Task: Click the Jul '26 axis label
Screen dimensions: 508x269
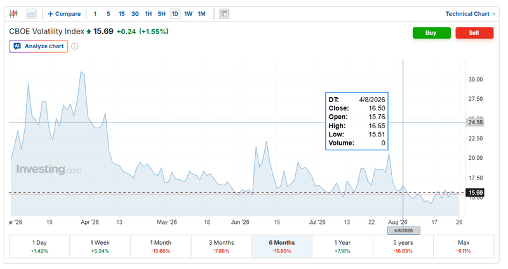Action: coord(317,222)
